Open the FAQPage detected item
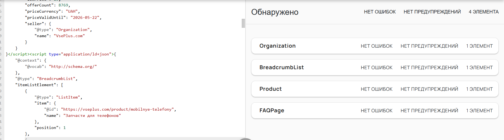The width and height of the screenshot is (504, 140). point(272,110)
